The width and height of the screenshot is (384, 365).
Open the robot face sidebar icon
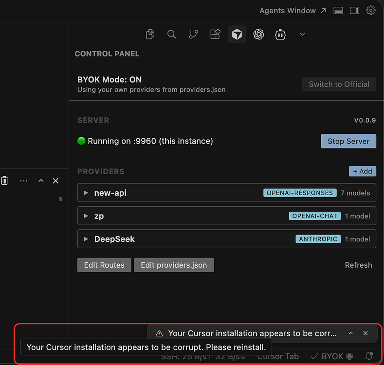[280, 34]
